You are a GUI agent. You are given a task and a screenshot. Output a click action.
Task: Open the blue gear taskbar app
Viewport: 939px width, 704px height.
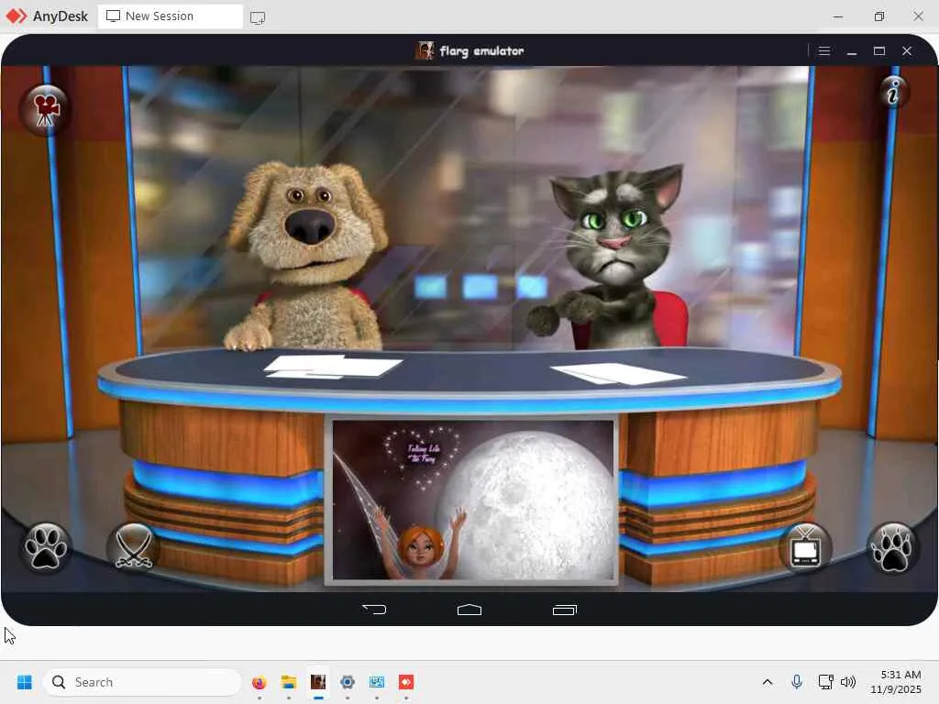pos(348,682)
